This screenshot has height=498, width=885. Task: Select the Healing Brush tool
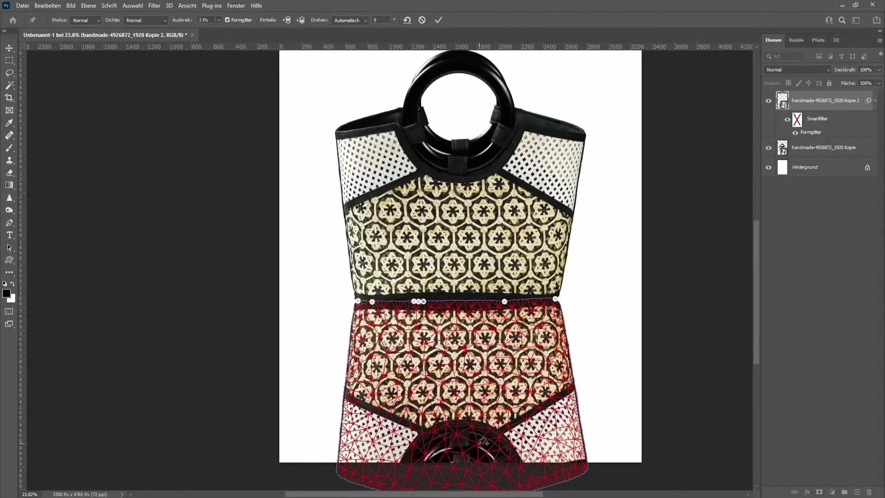click(x=9, y=136)
